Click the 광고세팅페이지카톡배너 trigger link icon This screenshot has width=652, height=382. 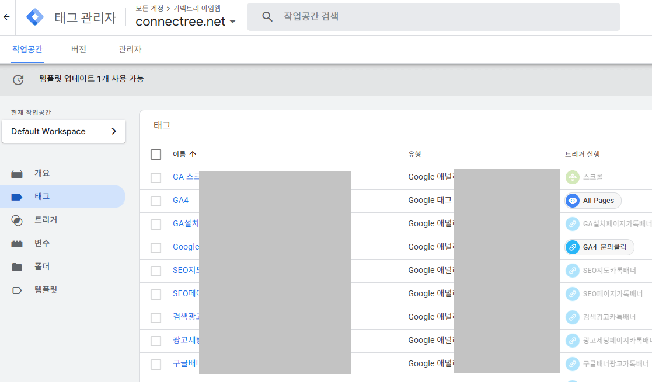click(x=573, y=340)
